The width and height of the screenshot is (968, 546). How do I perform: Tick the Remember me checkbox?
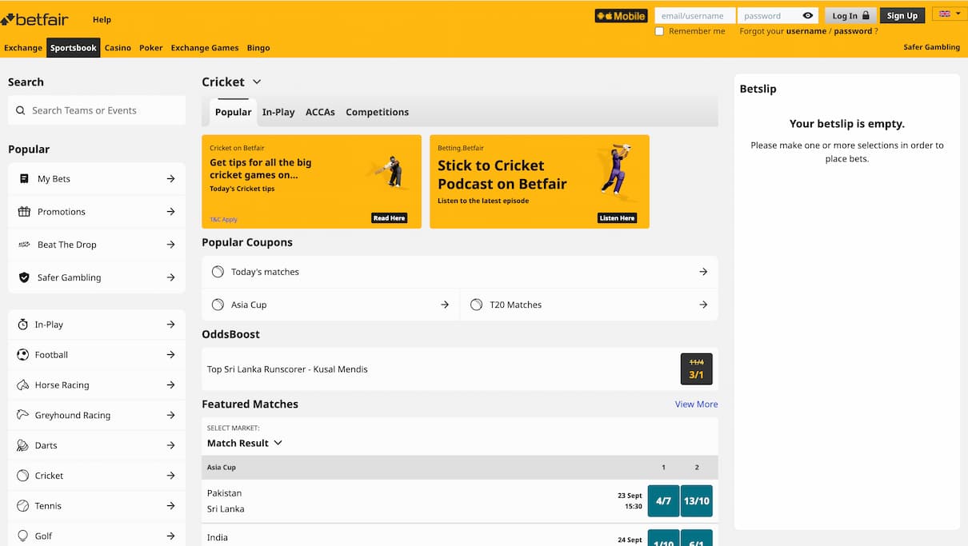[659, 31]
